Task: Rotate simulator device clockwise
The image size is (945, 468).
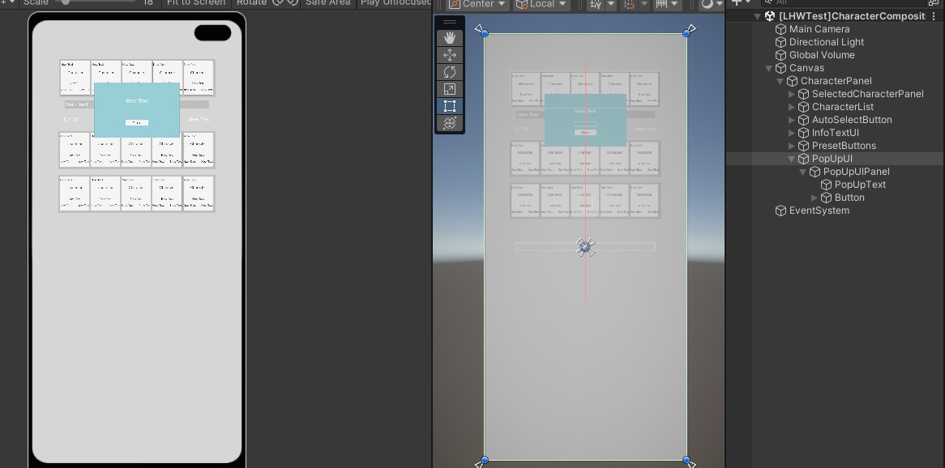Action: point(292,2)
